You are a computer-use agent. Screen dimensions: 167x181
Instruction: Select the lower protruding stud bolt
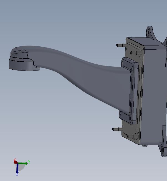coord(117,129)
